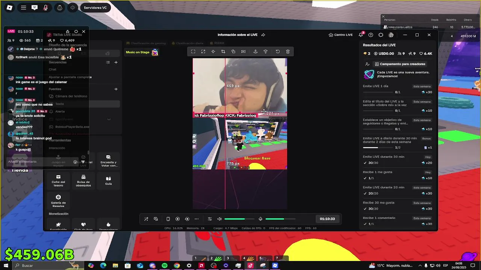Click the 01:10:33 live timer button
Image resolution: width=481 pixels, height=270 pixels.
tap(327, 219)
